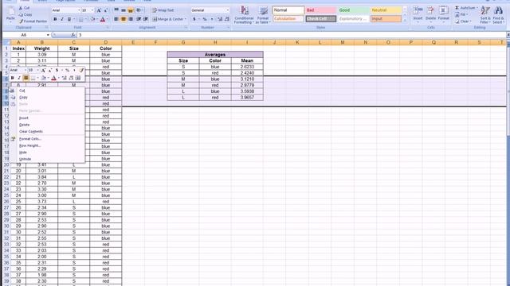Click the ribbon Accounting dollar format icon
Viewport: 510px width, 286px height.
pos(194,19)
